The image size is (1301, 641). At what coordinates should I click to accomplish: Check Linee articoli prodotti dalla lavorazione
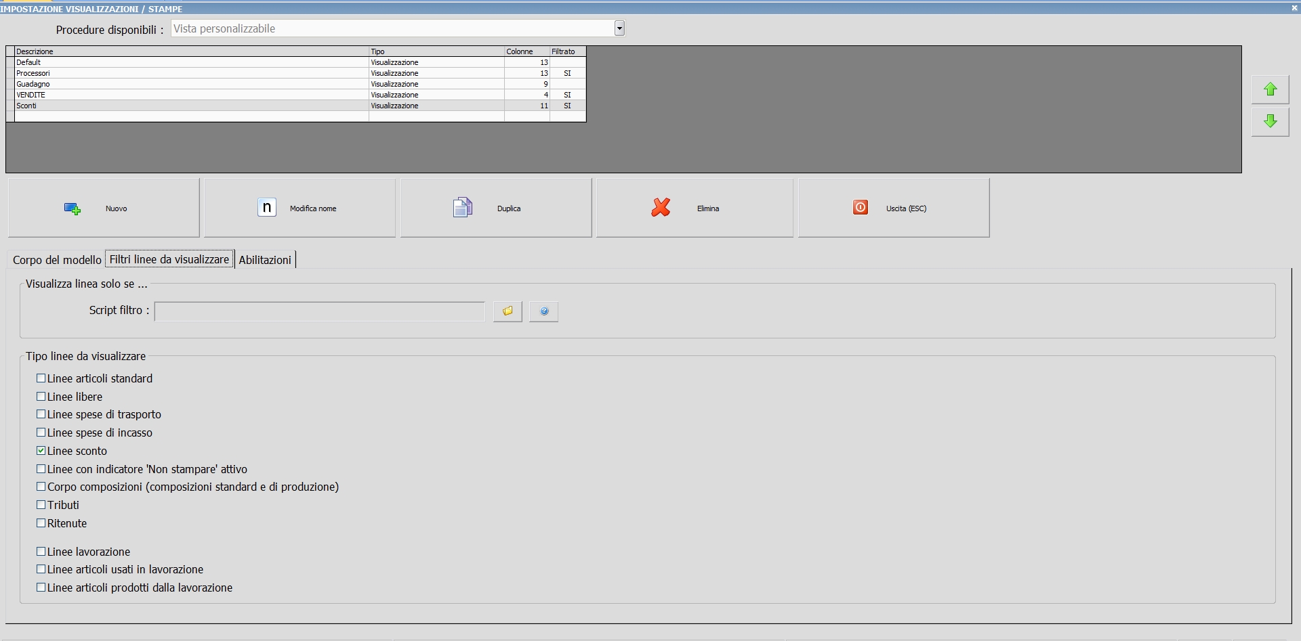41,588
